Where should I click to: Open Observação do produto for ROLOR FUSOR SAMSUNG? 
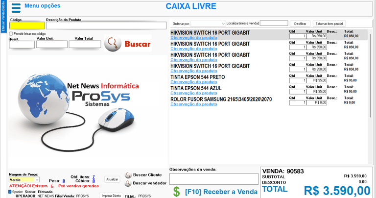click(194, 104)
